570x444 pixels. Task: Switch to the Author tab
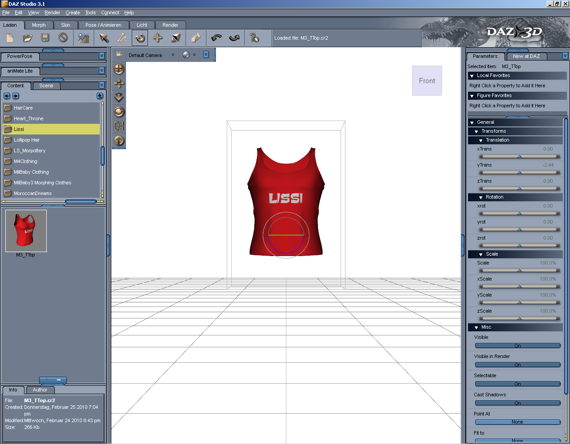tap(40, 390)
